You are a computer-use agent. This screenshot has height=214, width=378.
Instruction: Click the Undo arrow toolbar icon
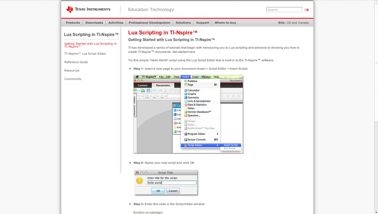[x=155, y=91]
